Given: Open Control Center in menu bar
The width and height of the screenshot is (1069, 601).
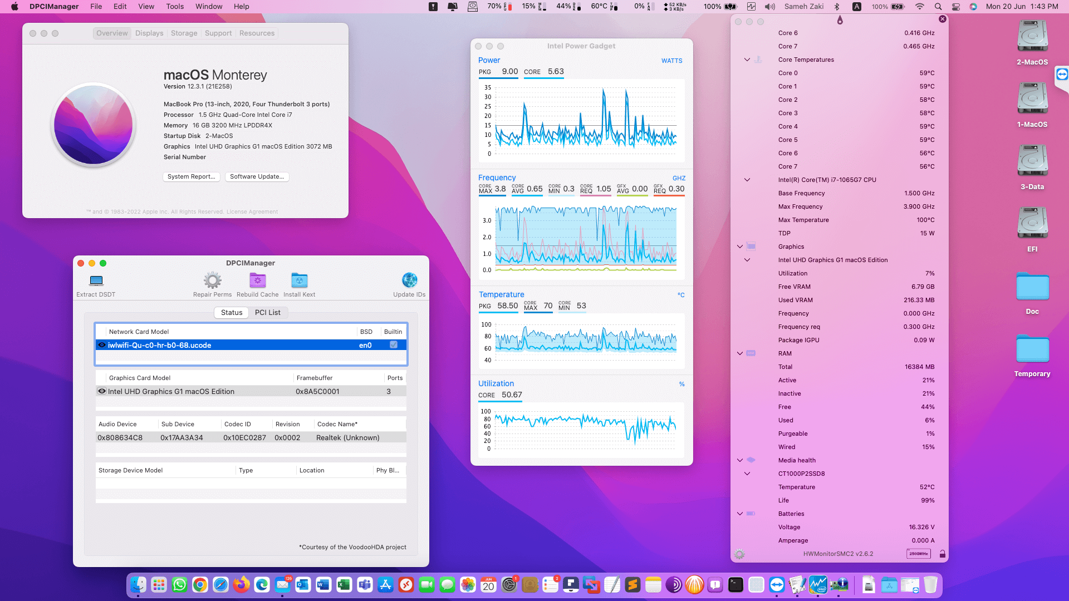Looking at the screenshot, I should coord(956,7).
